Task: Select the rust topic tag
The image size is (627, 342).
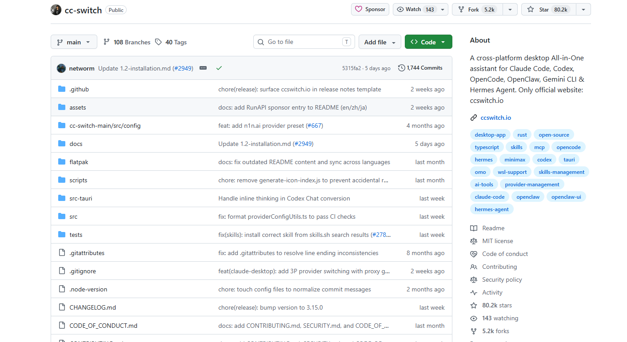Action: click(x=522, y=135)
